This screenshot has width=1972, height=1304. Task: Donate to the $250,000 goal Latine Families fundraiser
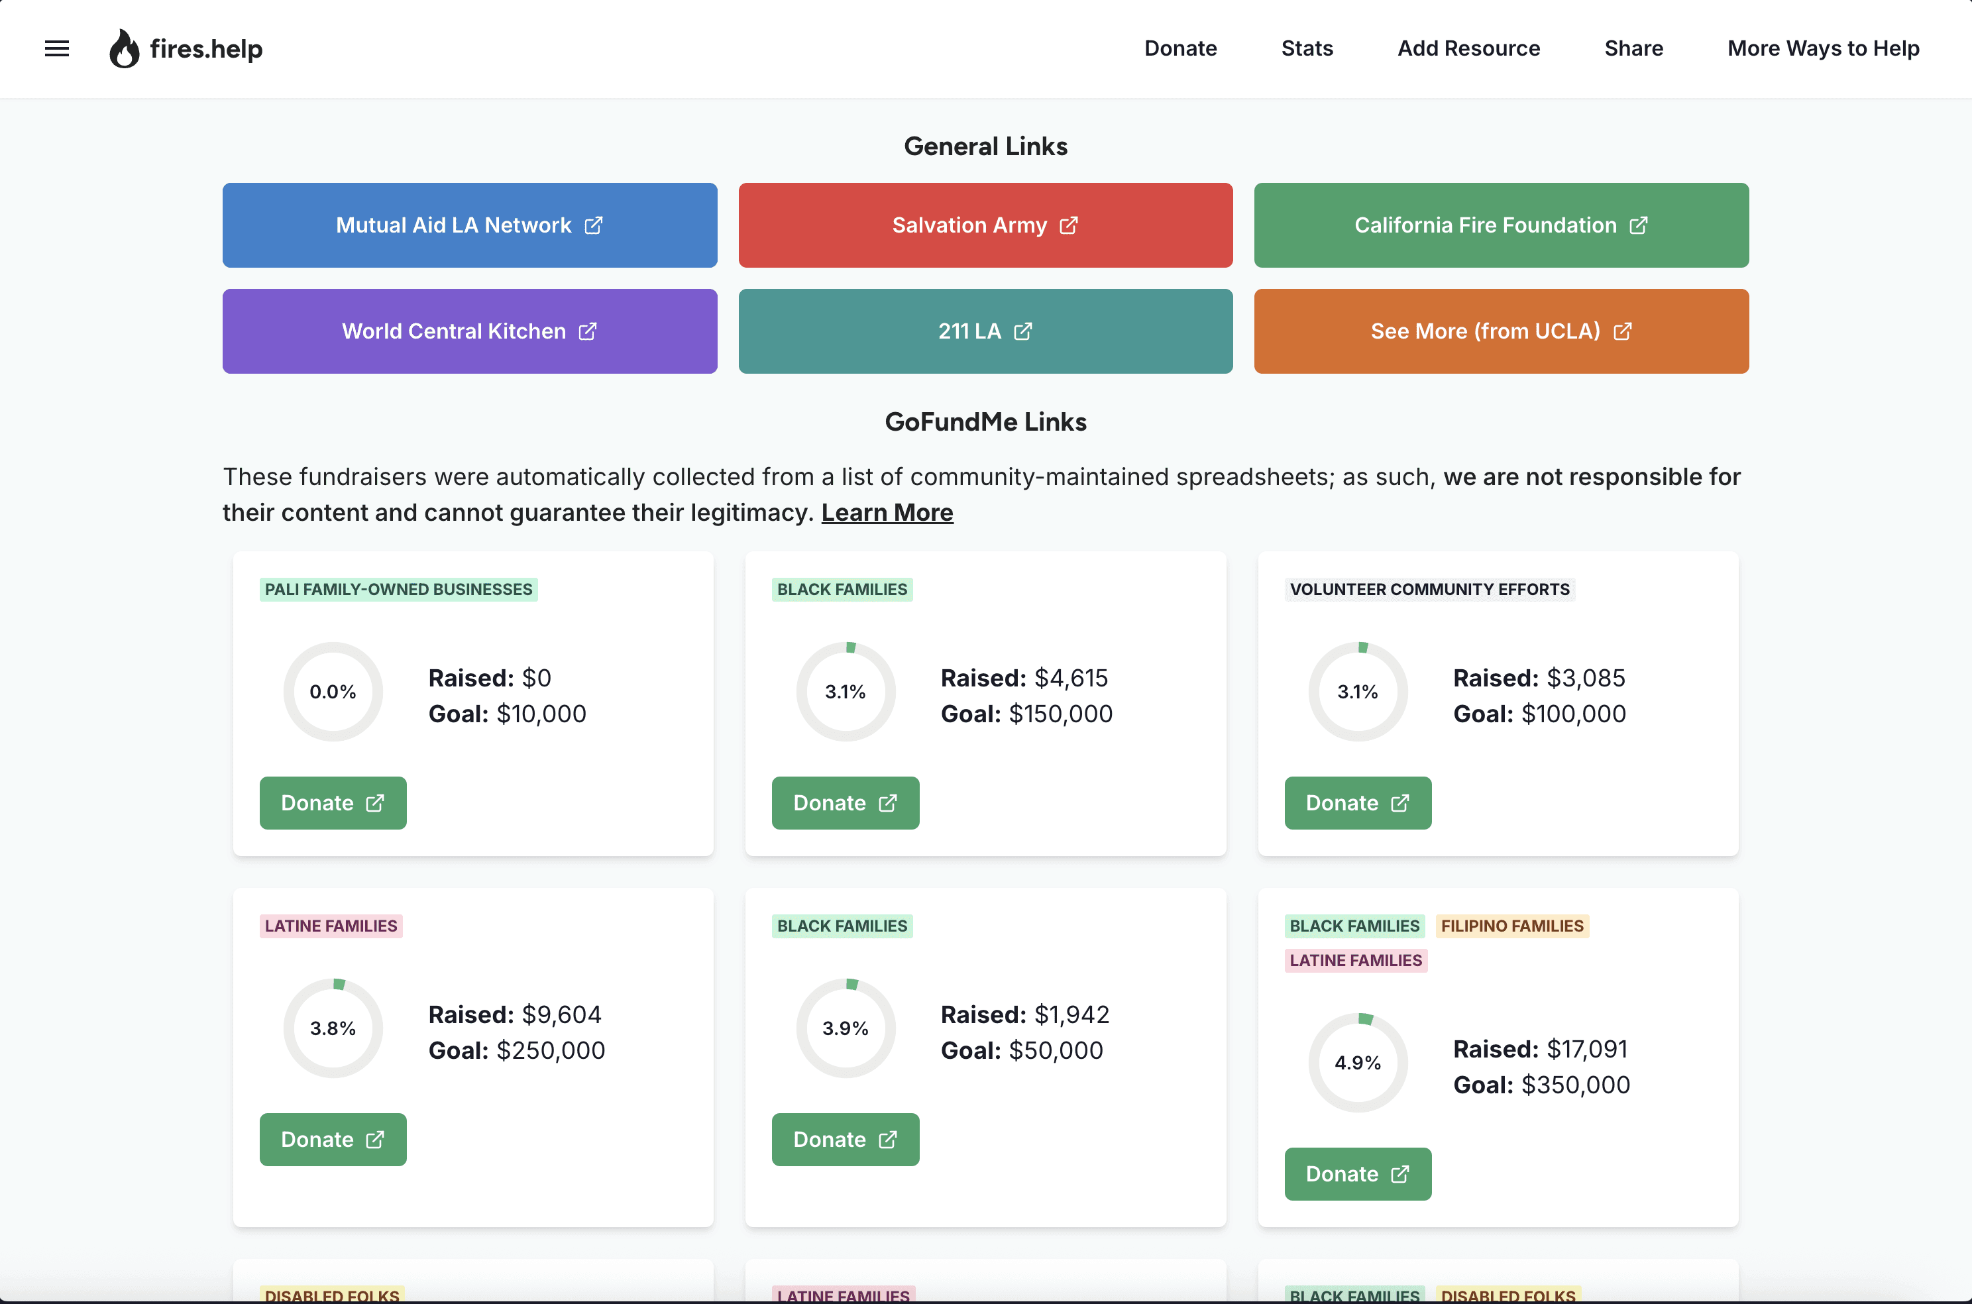[x=333, y=1139]
